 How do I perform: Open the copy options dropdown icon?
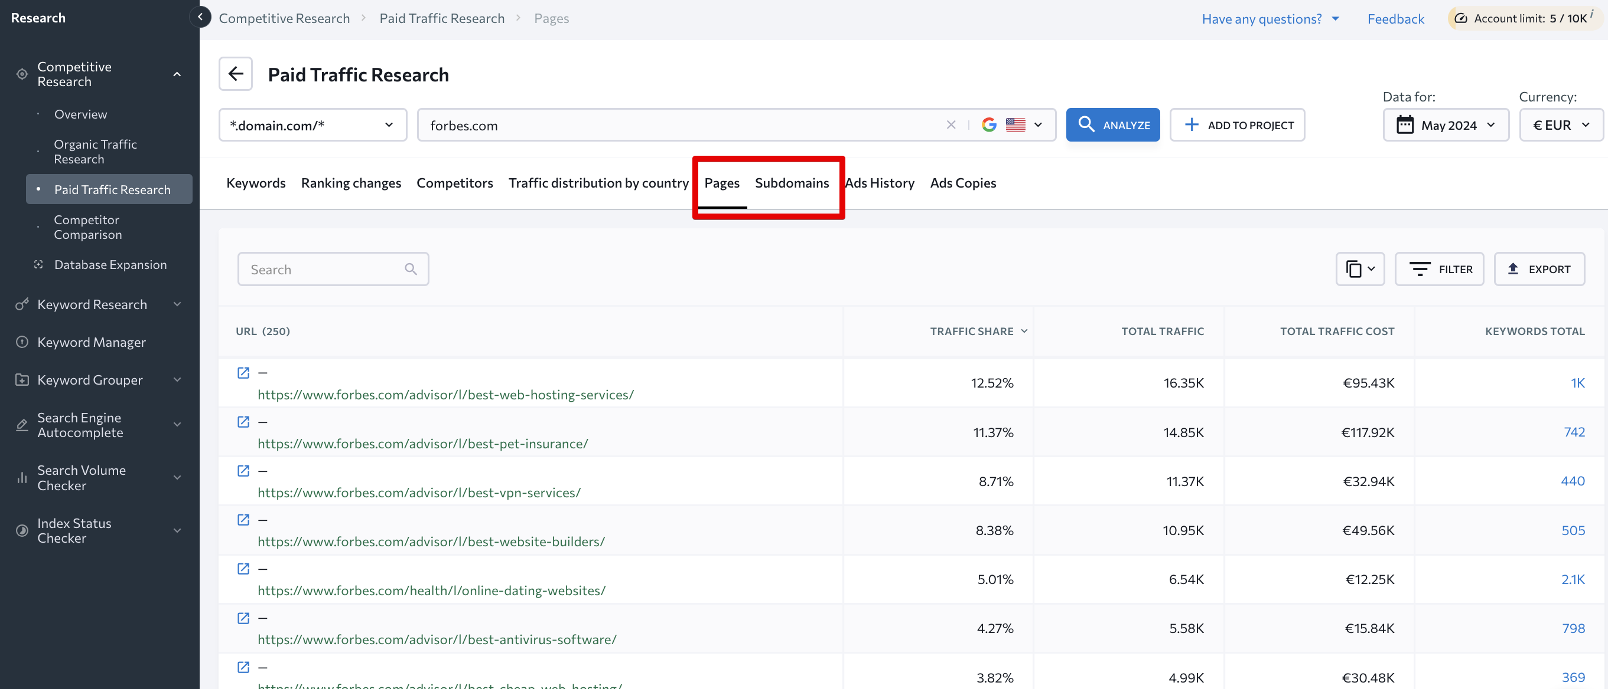tap(1359, 269)
